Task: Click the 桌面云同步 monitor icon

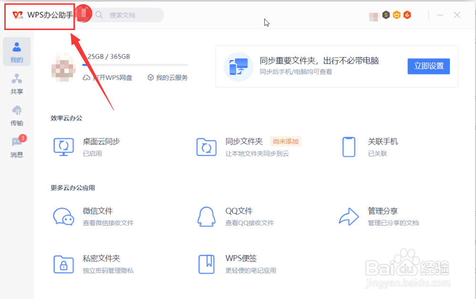Action: pos(64,147)
